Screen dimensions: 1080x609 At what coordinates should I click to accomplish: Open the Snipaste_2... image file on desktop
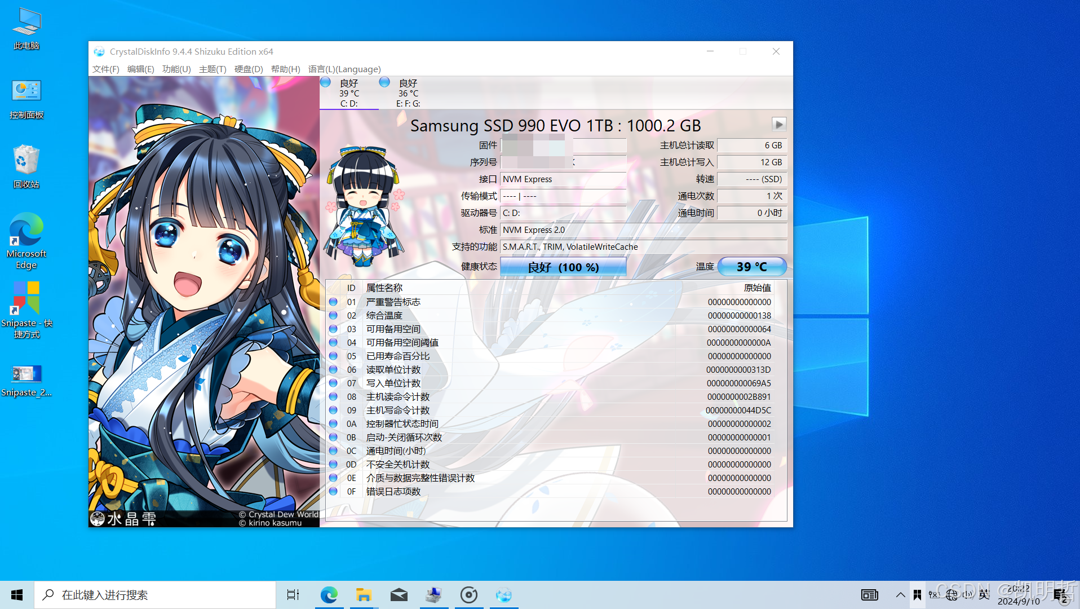(26, 381)
